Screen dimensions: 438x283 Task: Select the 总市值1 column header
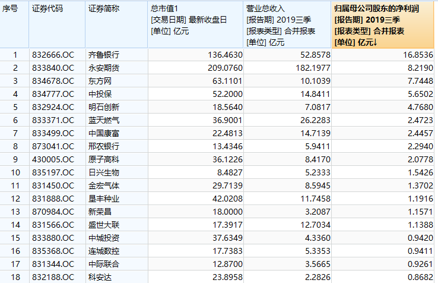coord(195,24)
